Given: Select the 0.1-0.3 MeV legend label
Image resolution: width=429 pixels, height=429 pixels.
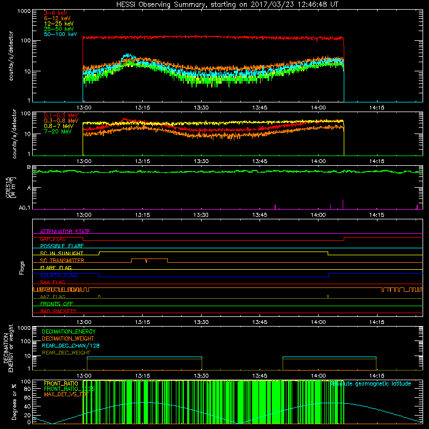Looking at the screenshot, I should point(61,115).
